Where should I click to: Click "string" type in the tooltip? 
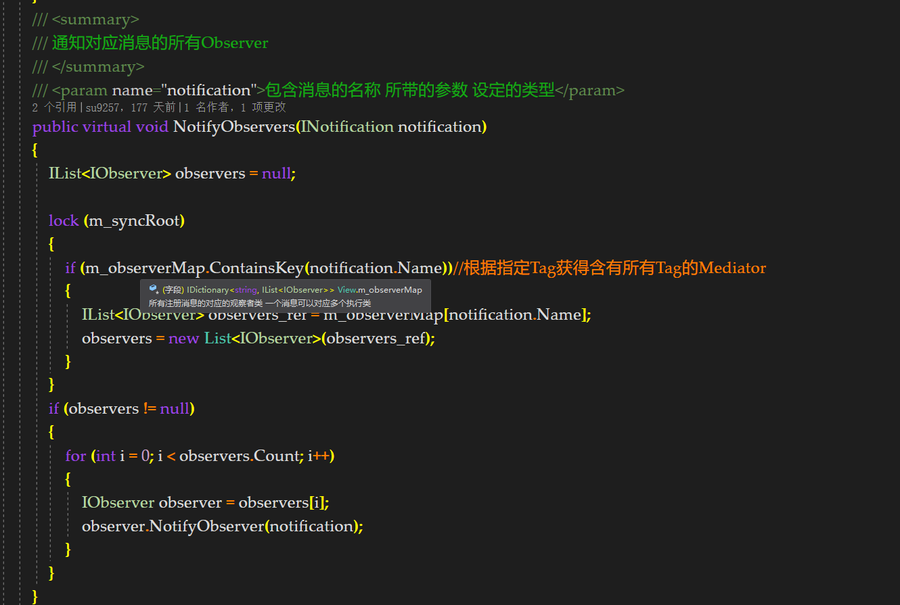(246, 289)
